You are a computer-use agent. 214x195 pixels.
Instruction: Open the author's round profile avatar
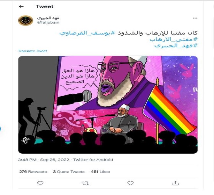[26, 21]
